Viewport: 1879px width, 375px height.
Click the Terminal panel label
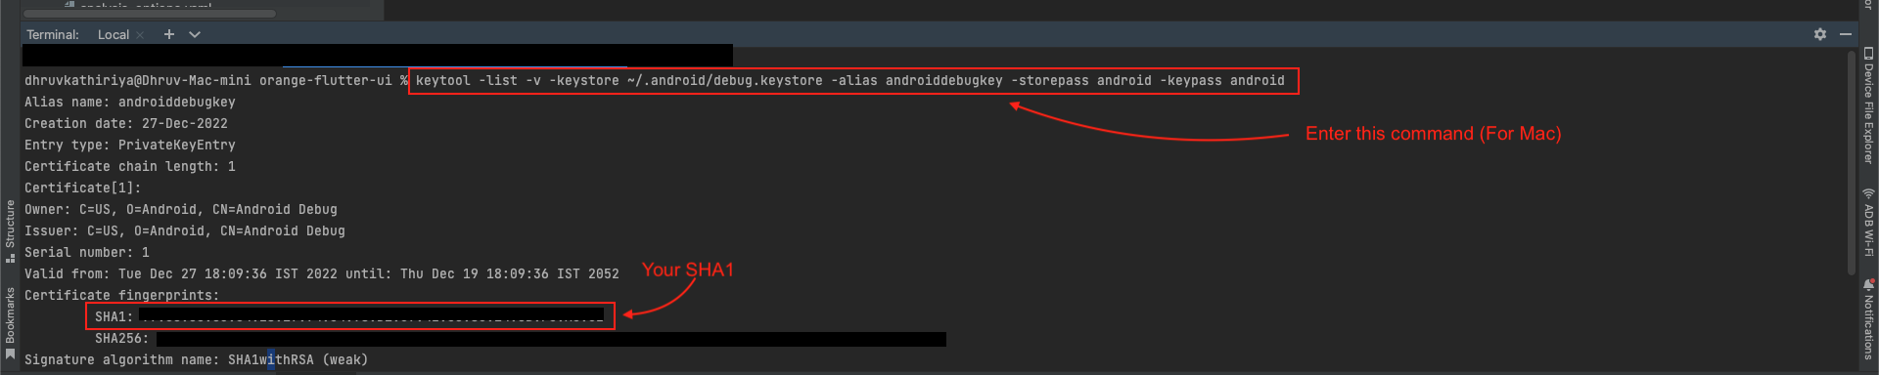tap(53, 34)
